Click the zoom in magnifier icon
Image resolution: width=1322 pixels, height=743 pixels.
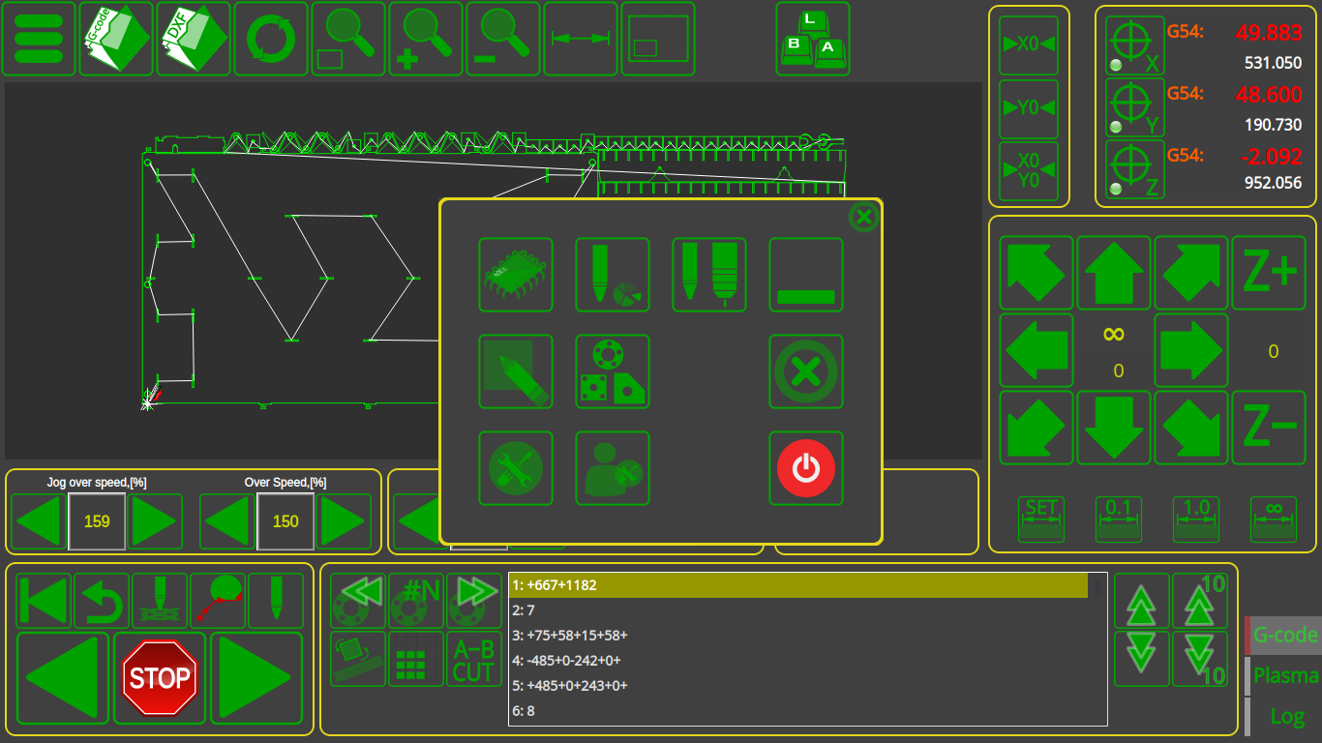tap(425, 39)
